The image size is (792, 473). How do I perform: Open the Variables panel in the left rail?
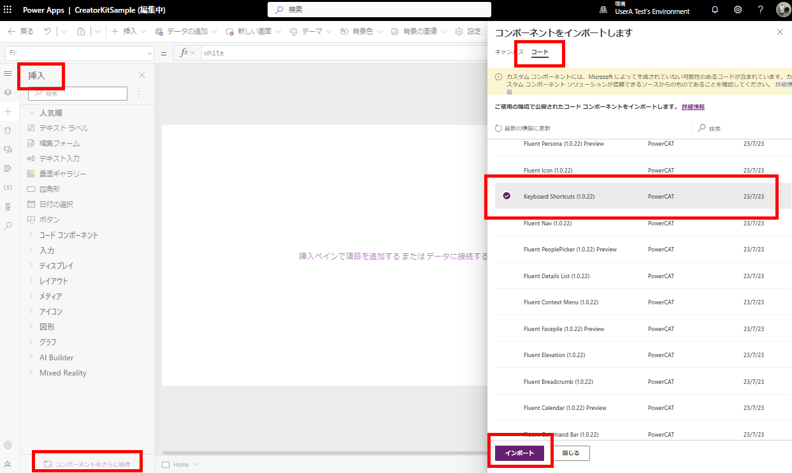point(8,187)
